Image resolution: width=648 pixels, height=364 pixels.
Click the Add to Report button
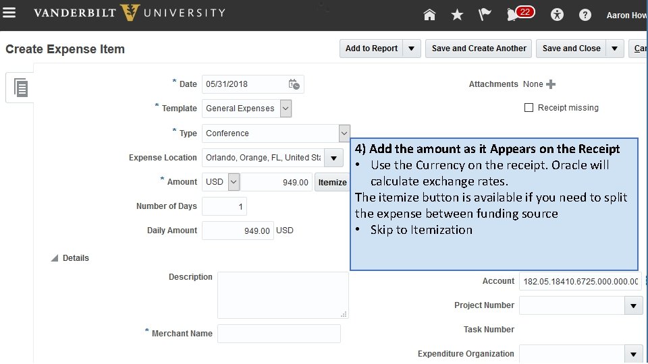pyautogui.click(x=371, y=49)
